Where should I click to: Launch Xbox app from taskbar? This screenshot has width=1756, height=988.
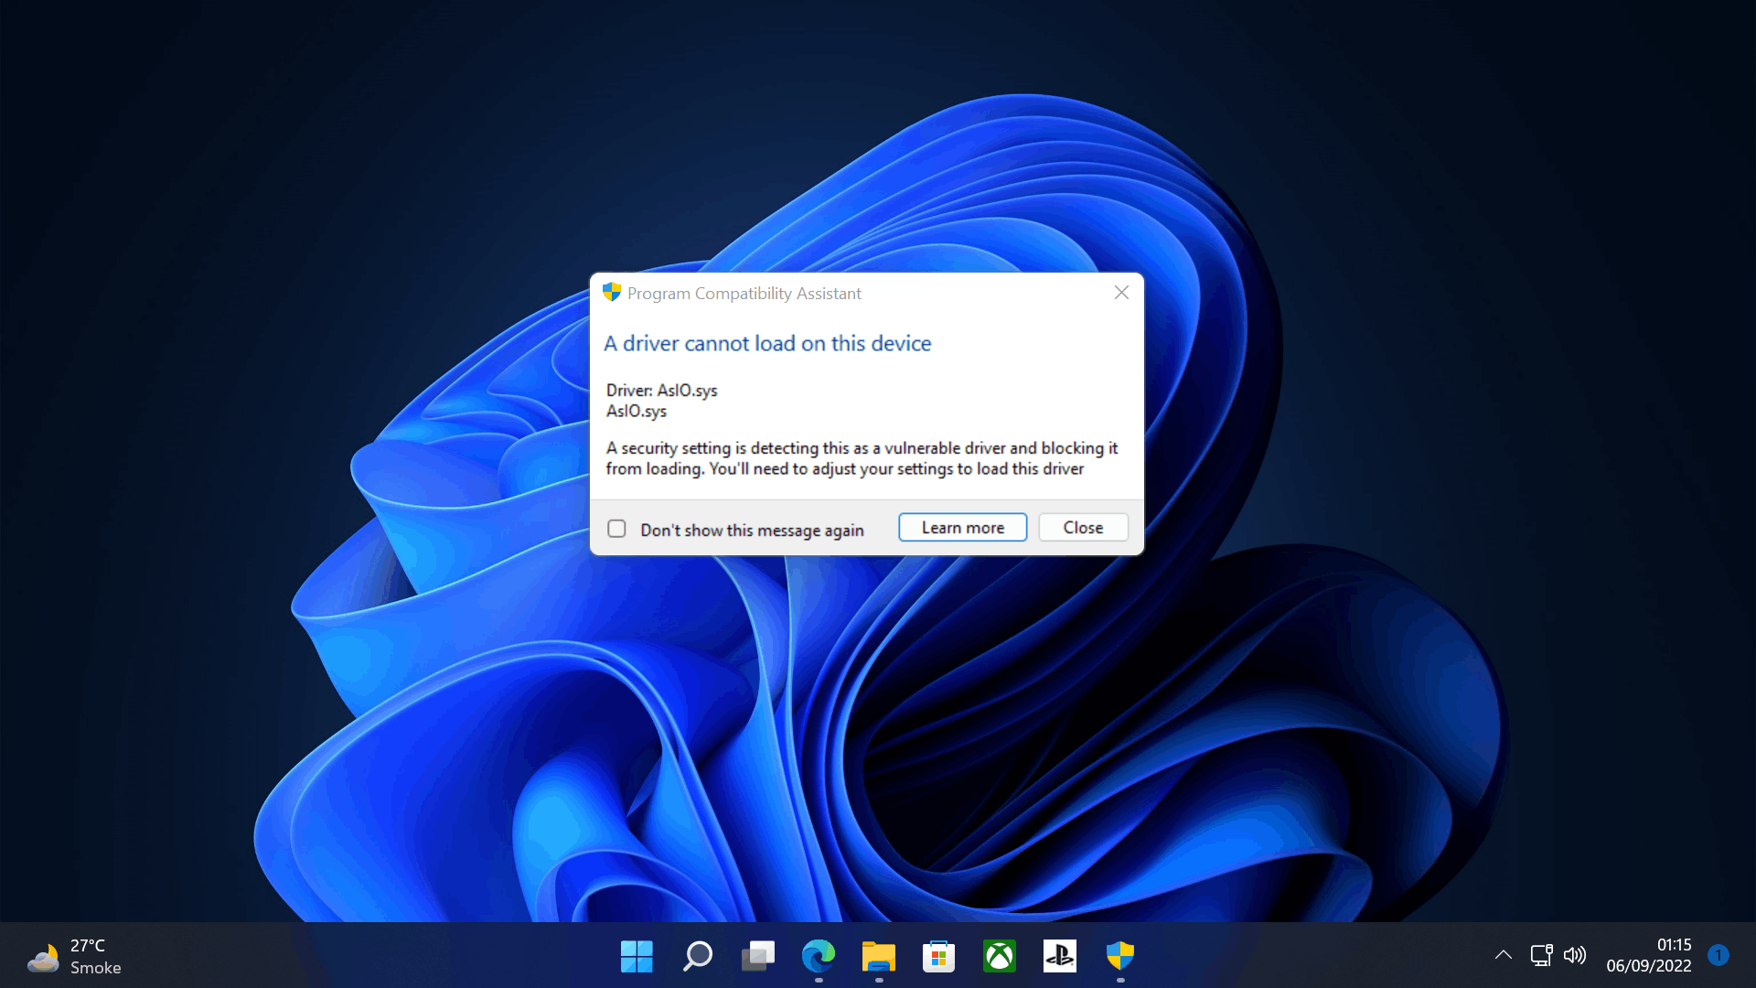tap(1000, 956)
